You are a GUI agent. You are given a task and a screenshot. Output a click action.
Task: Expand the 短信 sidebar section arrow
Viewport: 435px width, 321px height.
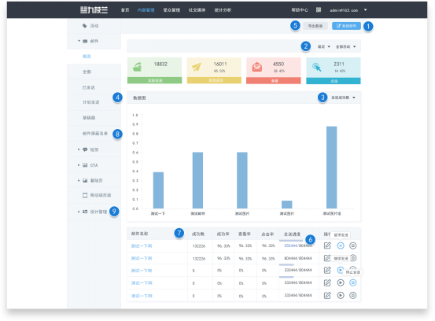79,149
